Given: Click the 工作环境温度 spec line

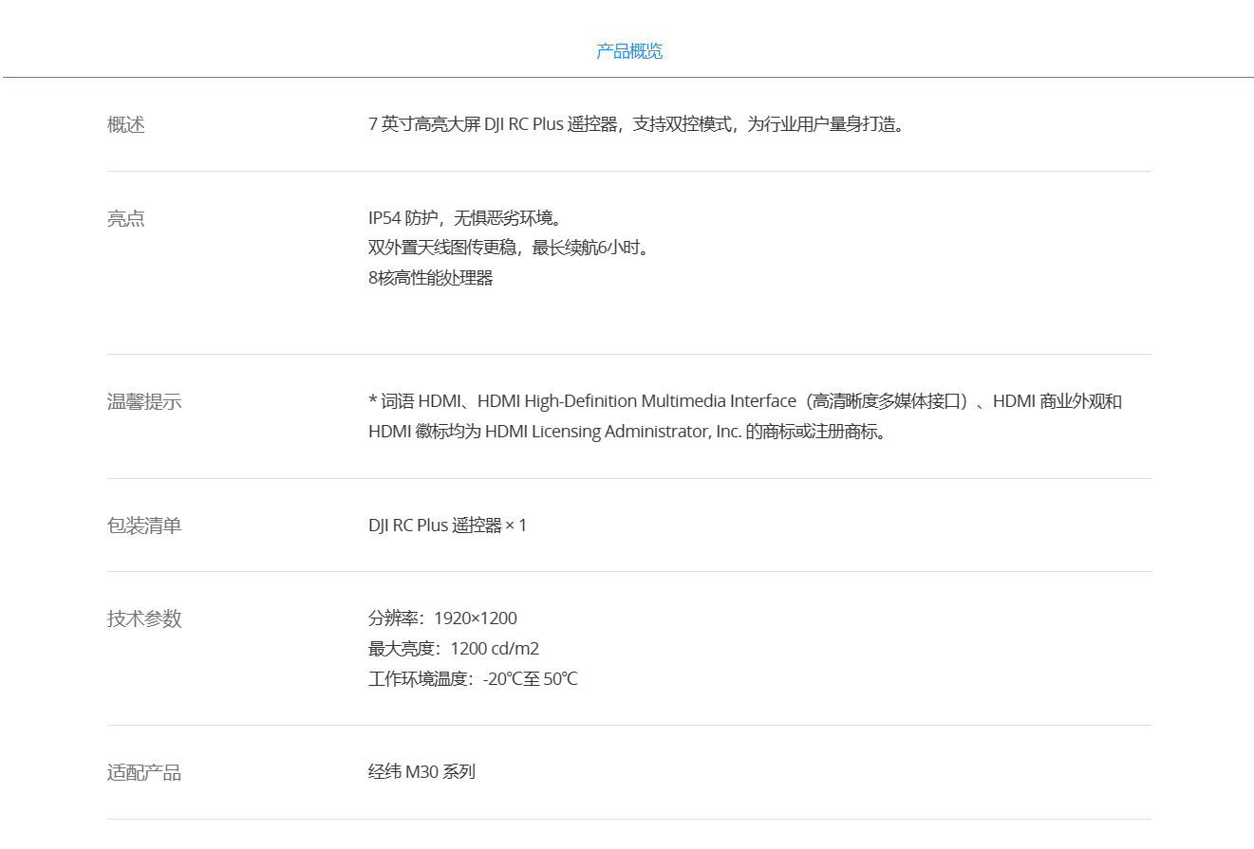Looking at the screenshot, I should (473, 679).
